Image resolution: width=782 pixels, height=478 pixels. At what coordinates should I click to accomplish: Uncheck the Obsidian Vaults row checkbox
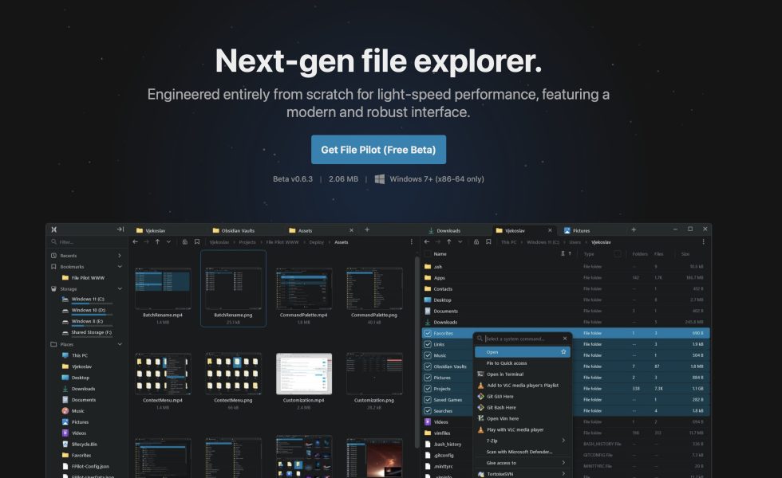coord(428,366)
